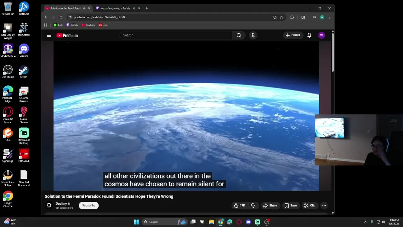This screenshot has height=227, width=403.
Task: Open Battle.net desktop shortcut
Action: coord(24,9)
